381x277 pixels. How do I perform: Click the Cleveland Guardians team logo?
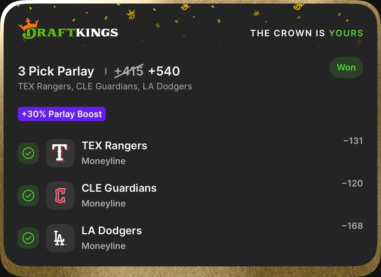(60, 196)
